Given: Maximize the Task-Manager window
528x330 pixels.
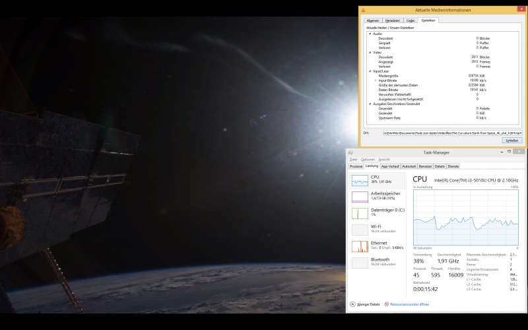Looking at the screenshot, I should coord(509,152).
